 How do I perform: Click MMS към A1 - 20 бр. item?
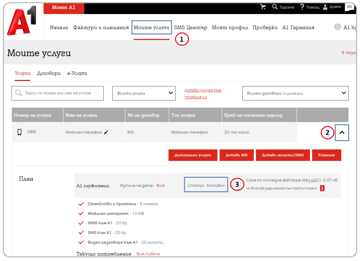108,223
